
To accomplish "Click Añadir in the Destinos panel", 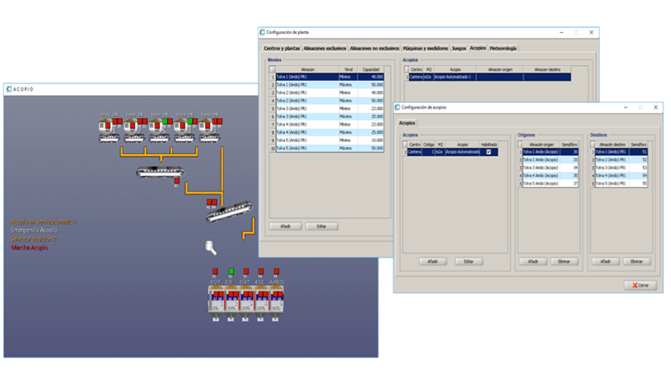I will (606, 261).
